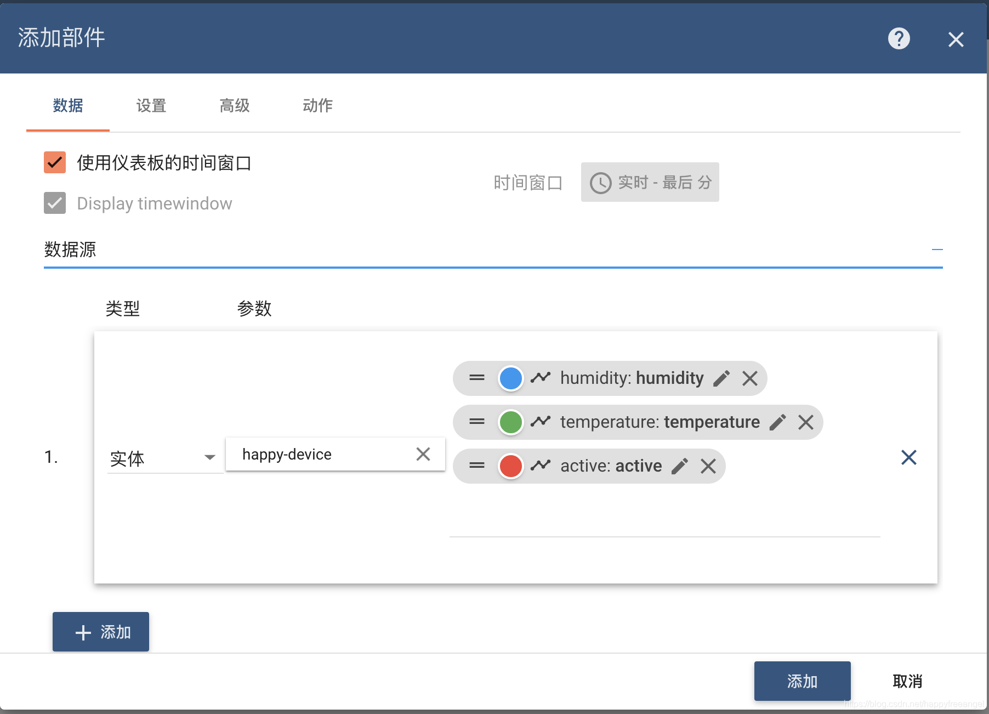Open the 动作 tab

click(318, 105)
